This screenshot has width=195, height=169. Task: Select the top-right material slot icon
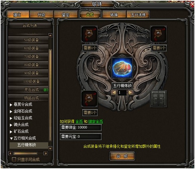click(158, 34)
